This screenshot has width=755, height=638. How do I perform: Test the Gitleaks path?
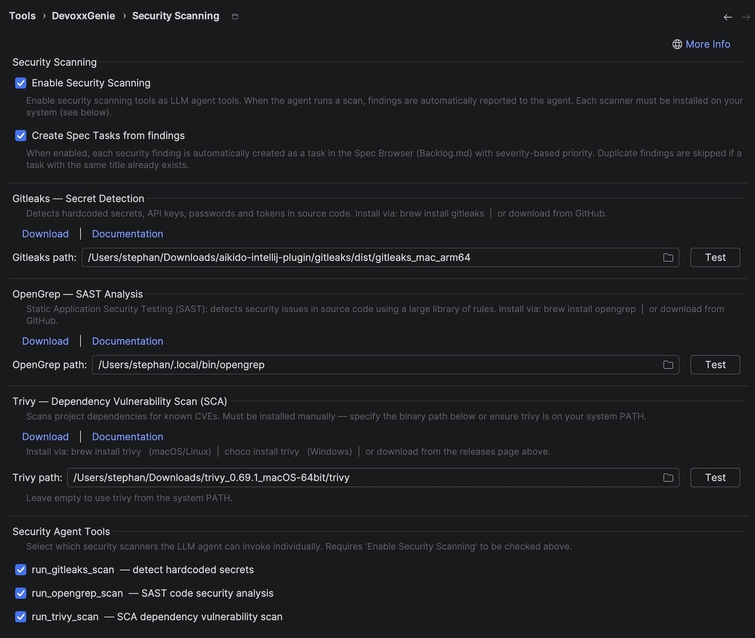tap(715, 257)
